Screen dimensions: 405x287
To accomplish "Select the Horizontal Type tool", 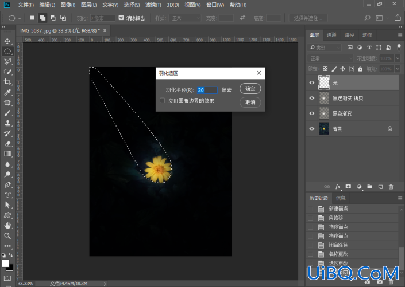I will (x=7, y=195).
